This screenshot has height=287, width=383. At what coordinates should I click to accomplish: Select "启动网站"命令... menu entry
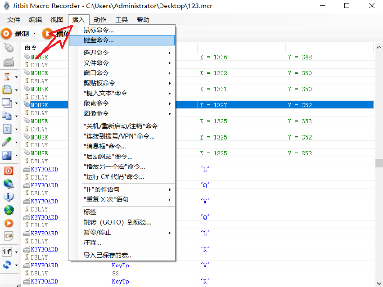[122, 156]
